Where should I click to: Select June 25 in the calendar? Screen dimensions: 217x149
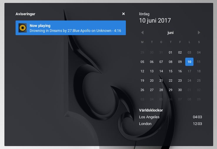199,81
